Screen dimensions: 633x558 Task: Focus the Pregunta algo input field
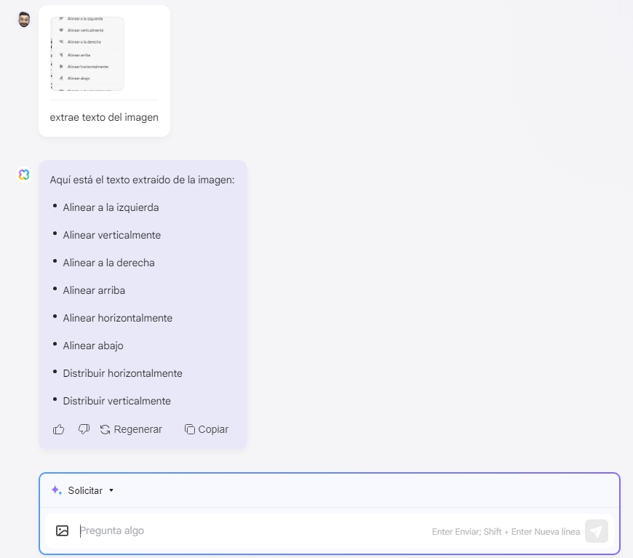tap(255, 530)
